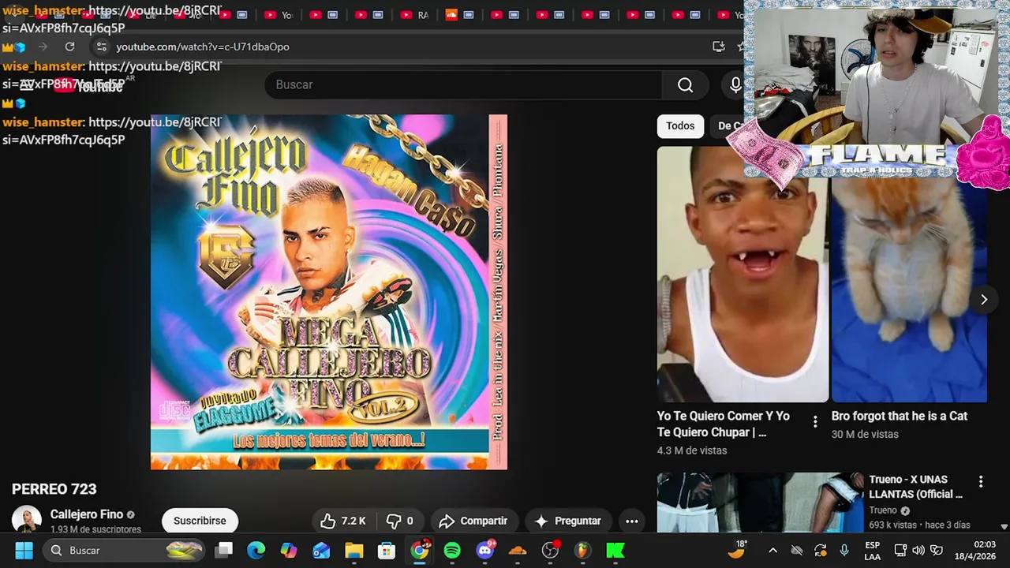1010x568 pixels.
Task: Open more actions ellipsis under the video
Action: tap(631, 521)
